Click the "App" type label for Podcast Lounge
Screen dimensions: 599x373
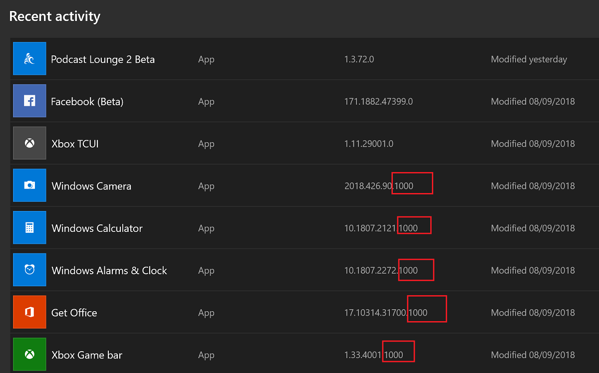tap(206, 60)
